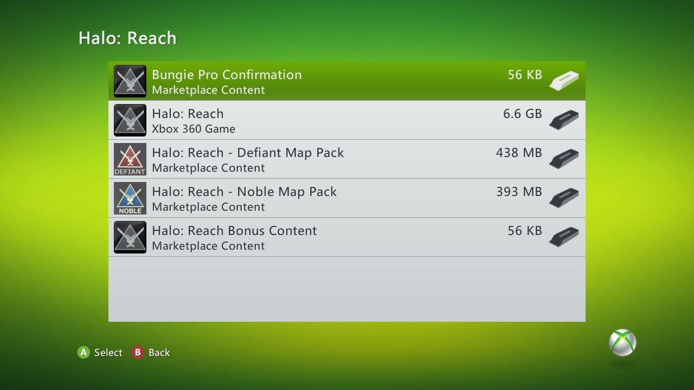Click the Halo: Reach game emblem icon
The height and width of the screenshot is (390, 694).
point(130,120)
